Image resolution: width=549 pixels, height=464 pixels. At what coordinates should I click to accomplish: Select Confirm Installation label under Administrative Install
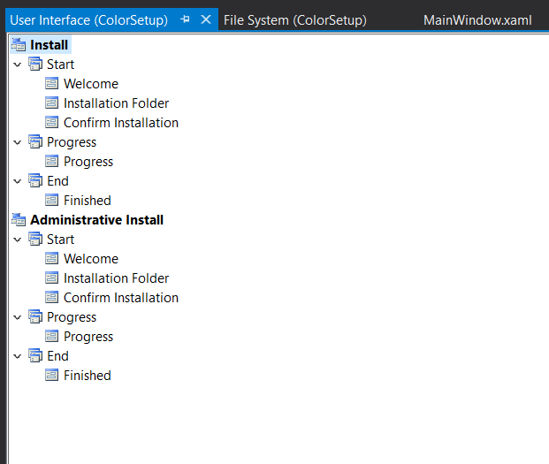coord(121,298)
